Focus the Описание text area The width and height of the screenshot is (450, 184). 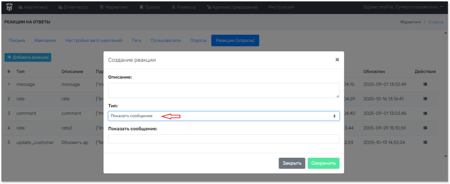224,90
